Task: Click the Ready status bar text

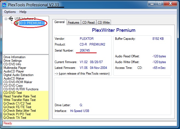Action: click(x=8, y=123)
